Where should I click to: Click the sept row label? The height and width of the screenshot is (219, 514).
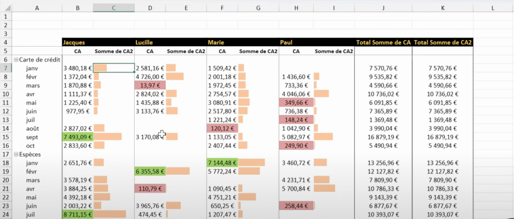point(32,137)
